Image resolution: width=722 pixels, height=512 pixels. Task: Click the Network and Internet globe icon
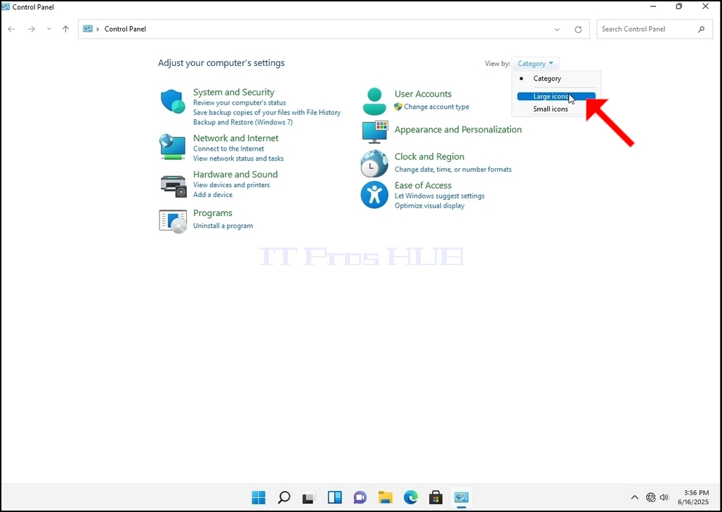tap(173, 147)
